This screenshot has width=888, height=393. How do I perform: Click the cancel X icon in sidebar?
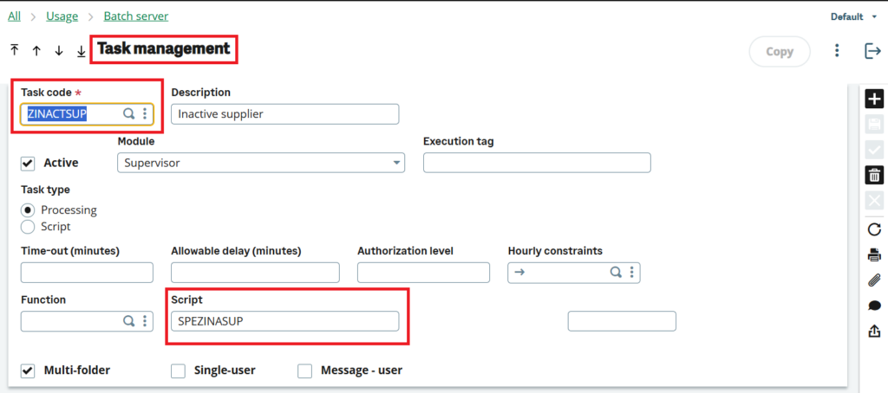coord(874,200)
